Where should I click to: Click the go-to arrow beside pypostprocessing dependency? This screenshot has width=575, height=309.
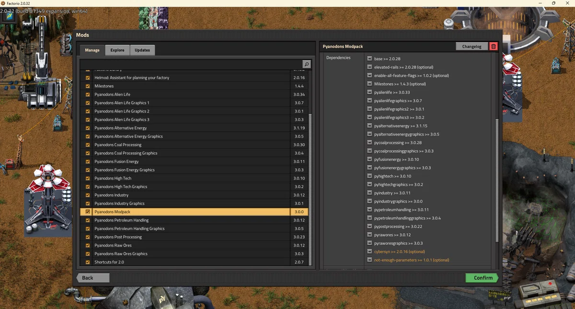point(369,226)
